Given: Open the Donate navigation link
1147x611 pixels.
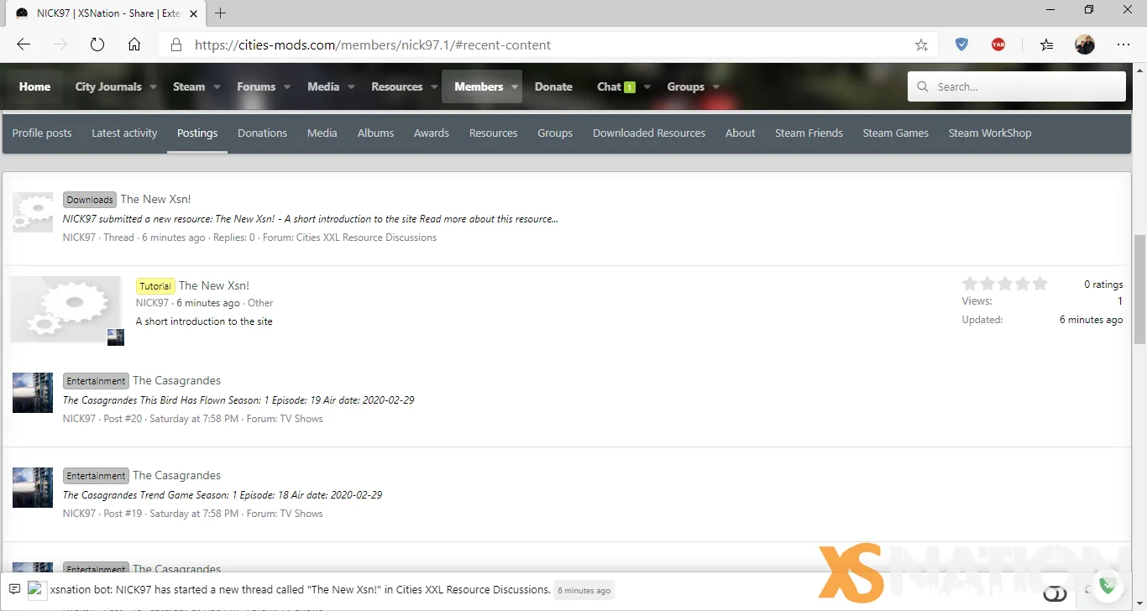Looking at the screenshot, I should coord(553,86).
